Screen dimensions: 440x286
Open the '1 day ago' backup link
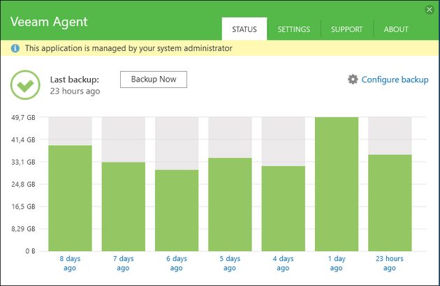point(337,263)
